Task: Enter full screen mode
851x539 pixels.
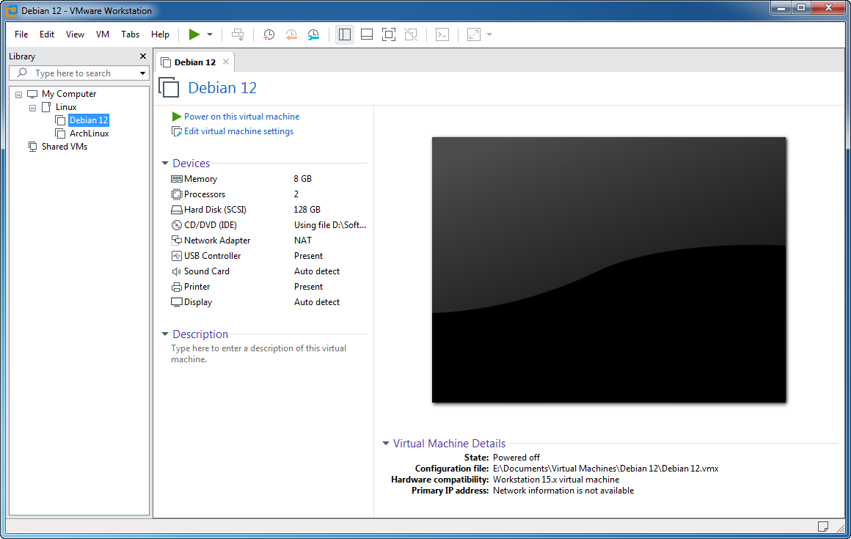Action: tap(389, 34)
